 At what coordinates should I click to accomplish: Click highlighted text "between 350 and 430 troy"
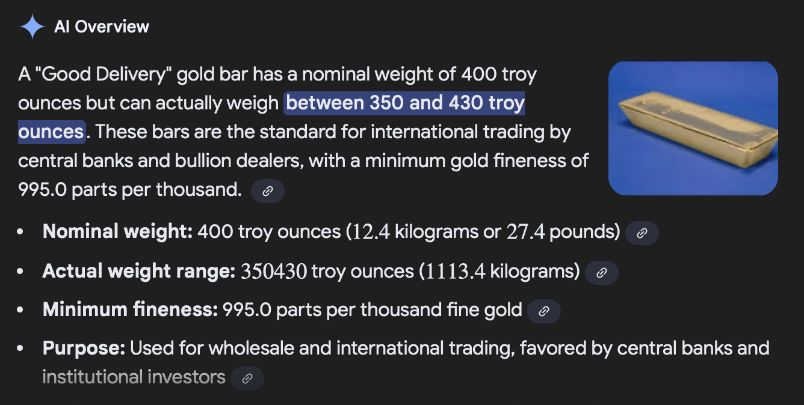click(404, 103)
